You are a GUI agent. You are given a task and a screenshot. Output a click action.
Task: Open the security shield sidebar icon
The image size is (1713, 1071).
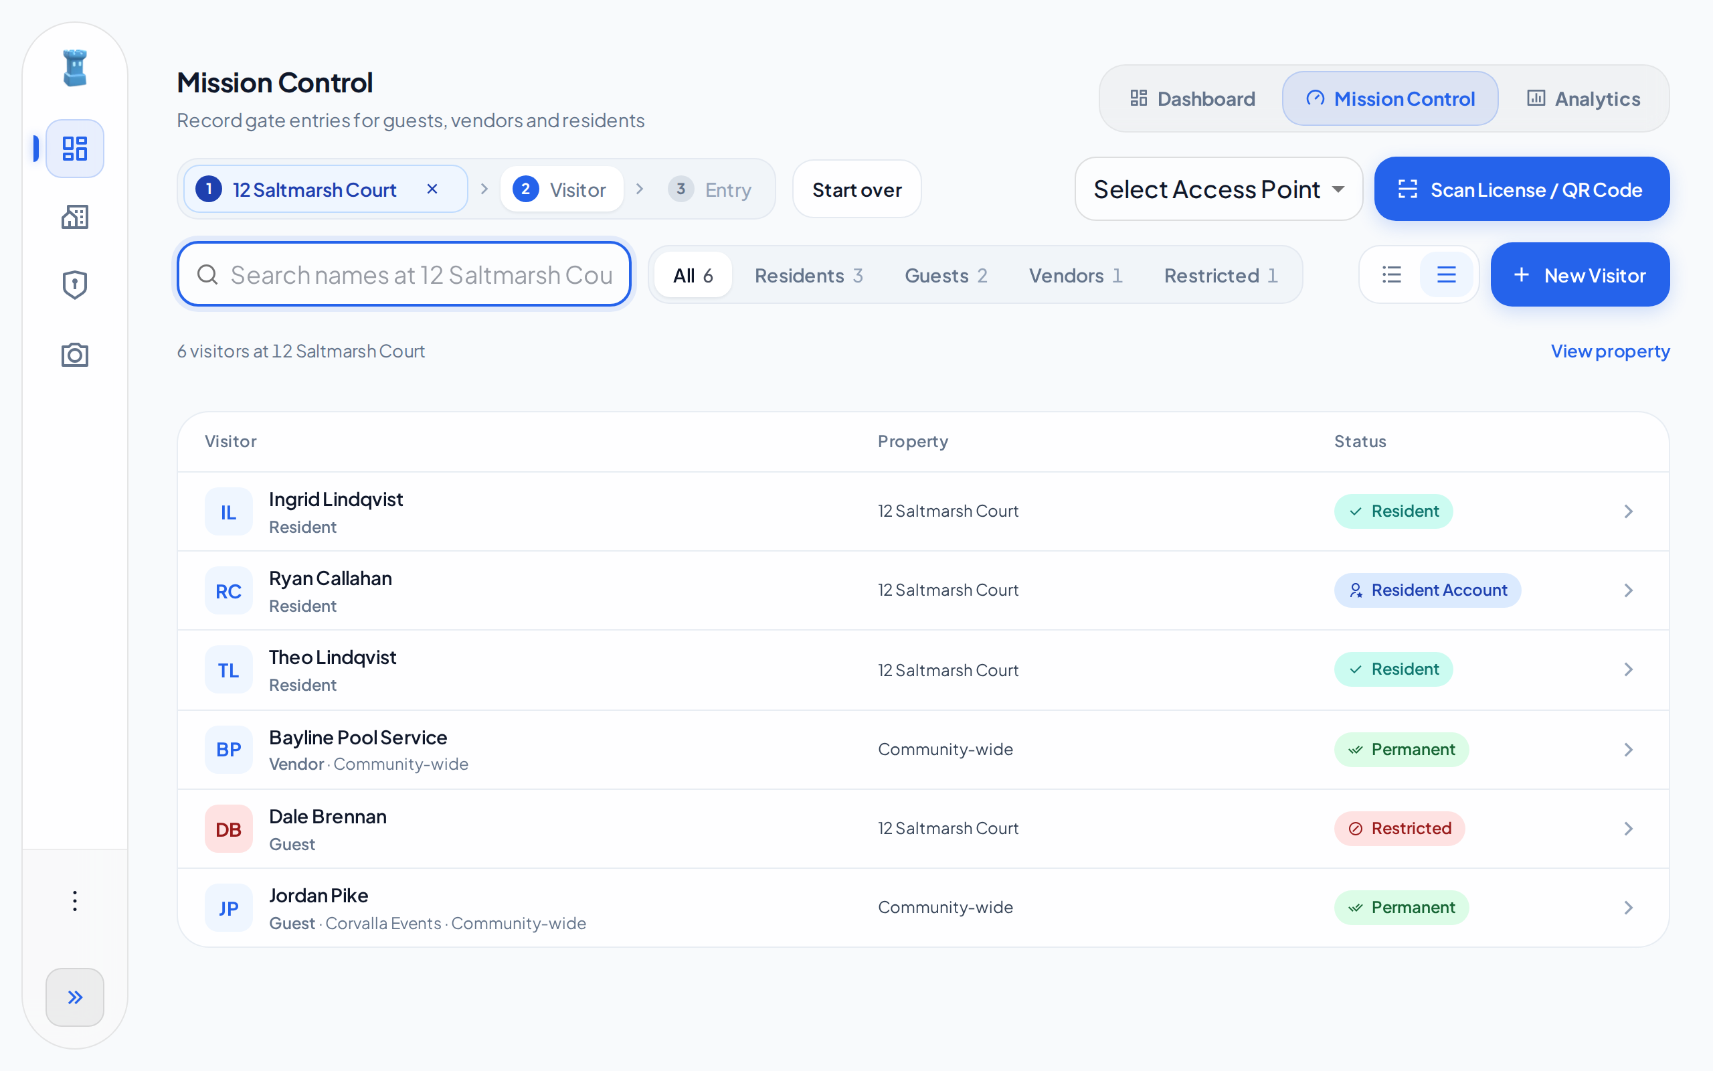pyautogui.click(x=75, y=284)
